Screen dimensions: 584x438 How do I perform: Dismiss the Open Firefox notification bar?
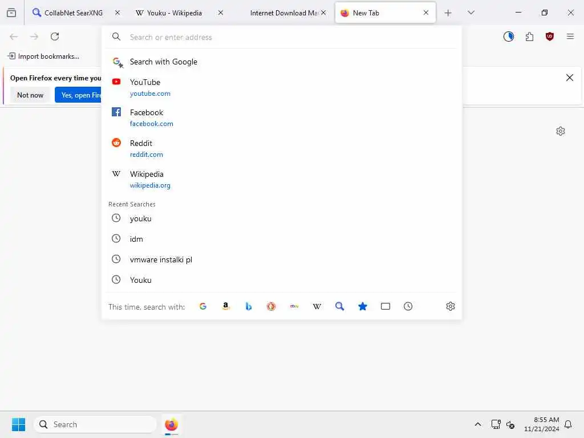[570, 78]
